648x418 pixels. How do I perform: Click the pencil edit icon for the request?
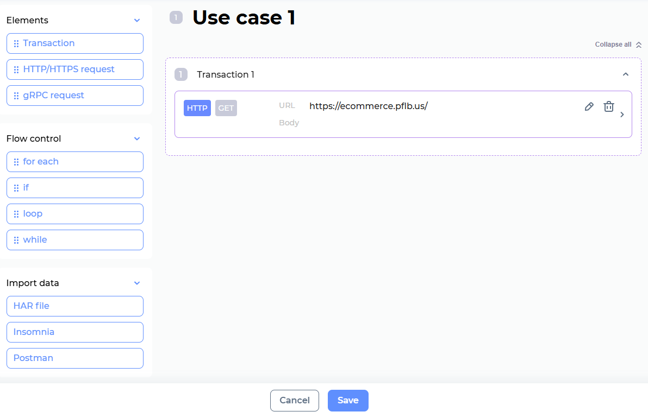point(589,107)
